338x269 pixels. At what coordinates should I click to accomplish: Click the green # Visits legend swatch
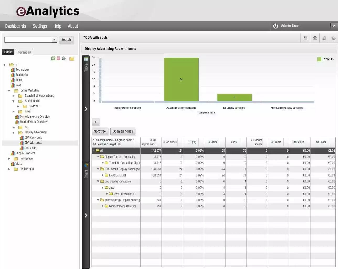click(319, 59)
